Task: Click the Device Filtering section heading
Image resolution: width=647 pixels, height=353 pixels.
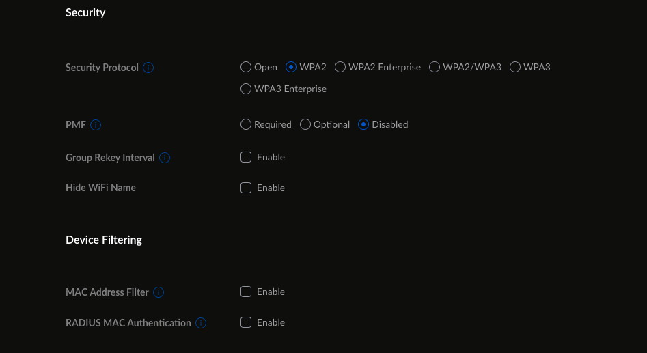Action: pyautogui.click(x=104, y=240)
